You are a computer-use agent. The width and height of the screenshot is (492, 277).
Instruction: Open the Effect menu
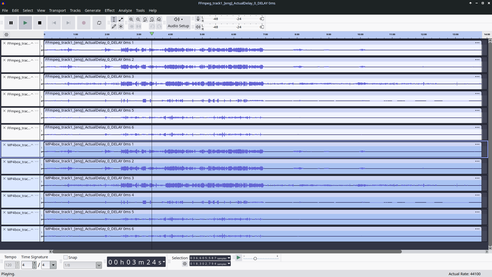tap(109, 11)
